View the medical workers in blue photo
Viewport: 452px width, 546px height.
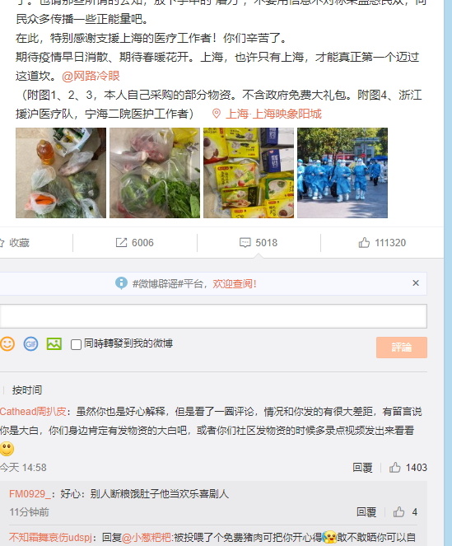[342, 173]
